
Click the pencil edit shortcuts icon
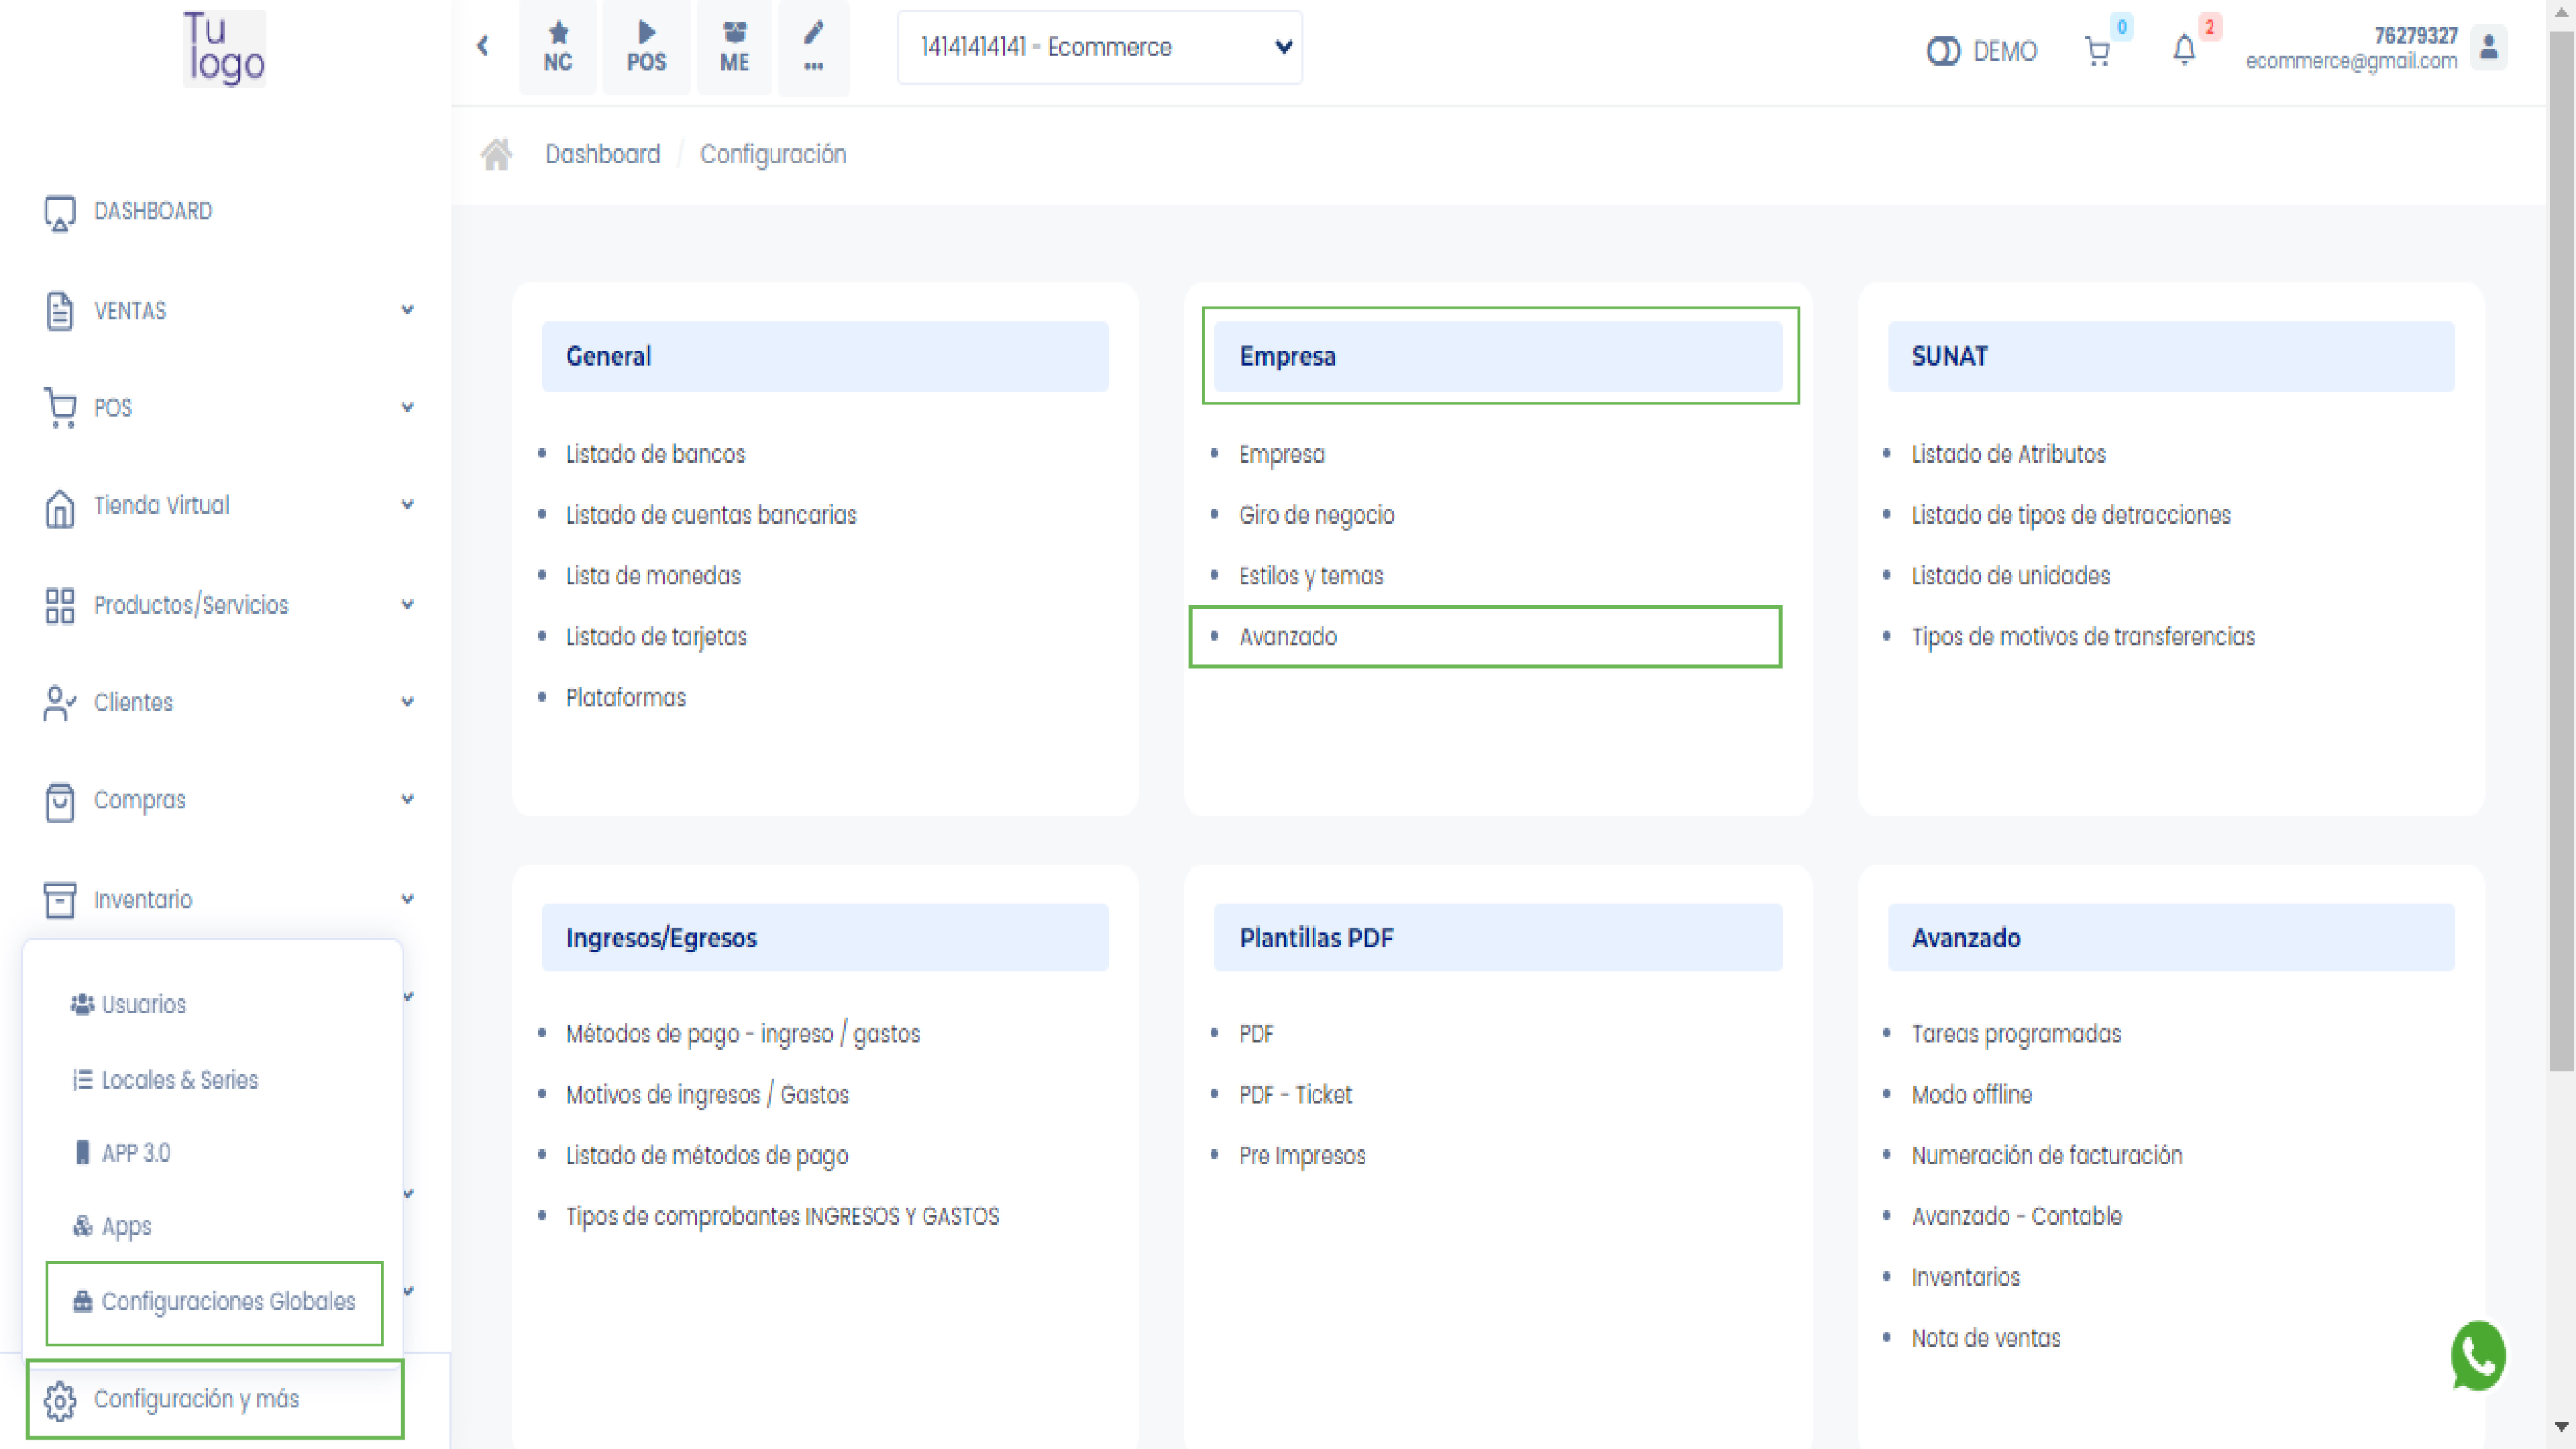click(x=813, y=46)
